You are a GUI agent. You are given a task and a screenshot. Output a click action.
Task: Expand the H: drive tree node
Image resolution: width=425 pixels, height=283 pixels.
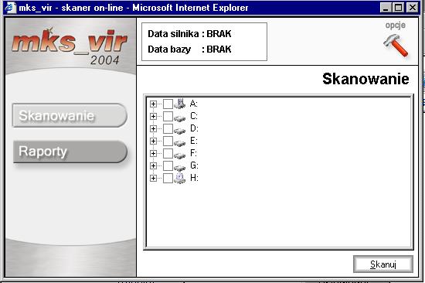coord(153,178)
